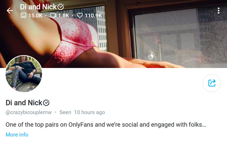Click the bold Di and Nick profile name

point(24,103)
